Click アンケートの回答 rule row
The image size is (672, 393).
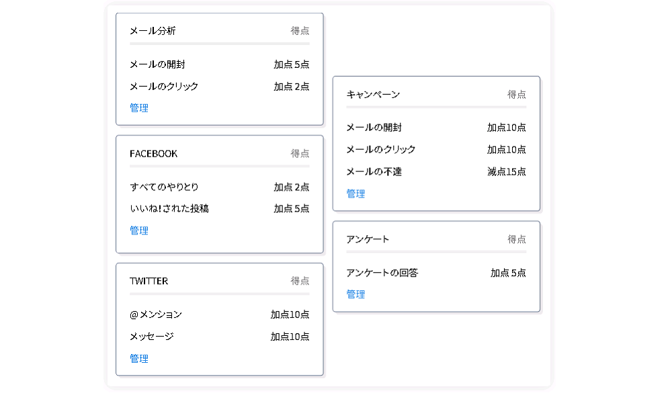(436, 273)
